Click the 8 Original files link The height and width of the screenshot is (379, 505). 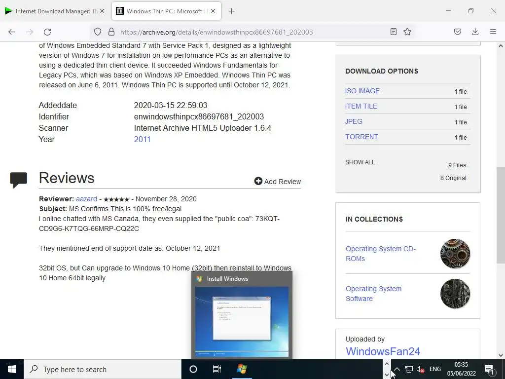pos(453,178)
